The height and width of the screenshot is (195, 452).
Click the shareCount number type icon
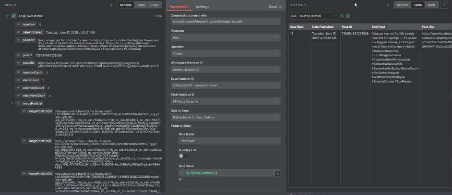[18, 80]
